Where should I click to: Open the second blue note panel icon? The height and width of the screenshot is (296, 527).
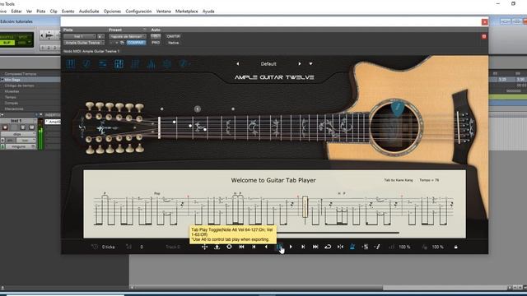[86, 64]
